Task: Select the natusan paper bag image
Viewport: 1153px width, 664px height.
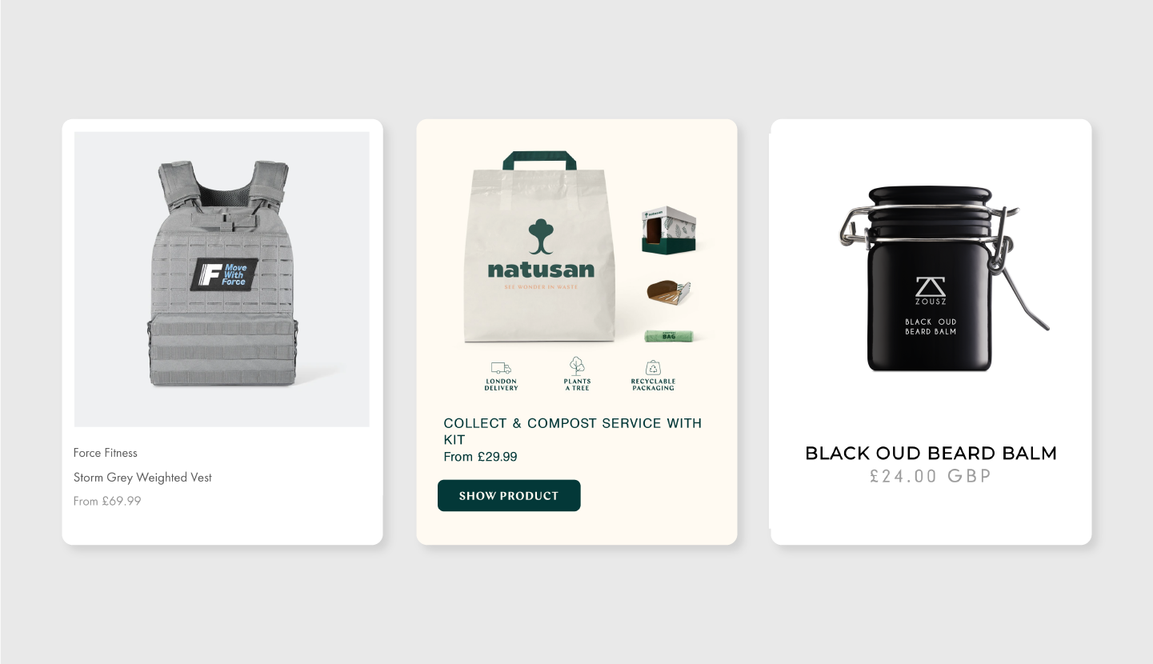Action: [541, 246]
